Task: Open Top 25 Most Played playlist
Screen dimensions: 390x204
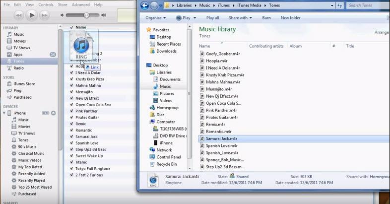Action: pyautogui.click(x=35, y=187)
